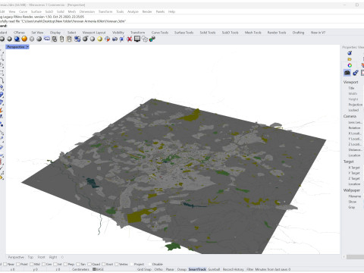
Task: Switch to the Right viewport tab
Action: point(53,257)
